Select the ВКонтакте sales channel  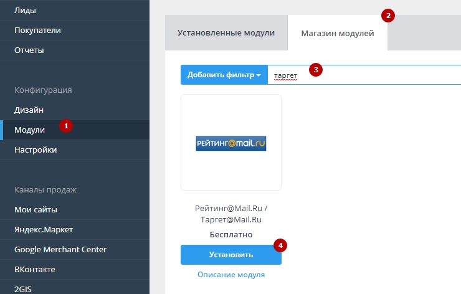(x=35, y=269)
